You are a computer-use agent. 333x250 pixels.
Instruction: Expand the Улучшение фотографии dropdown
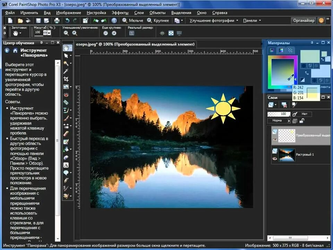click(237, 20)
